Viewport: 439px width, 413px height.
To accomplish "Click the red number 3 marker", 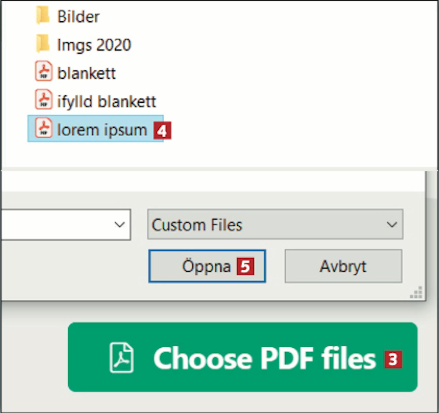I will [393, 359].
